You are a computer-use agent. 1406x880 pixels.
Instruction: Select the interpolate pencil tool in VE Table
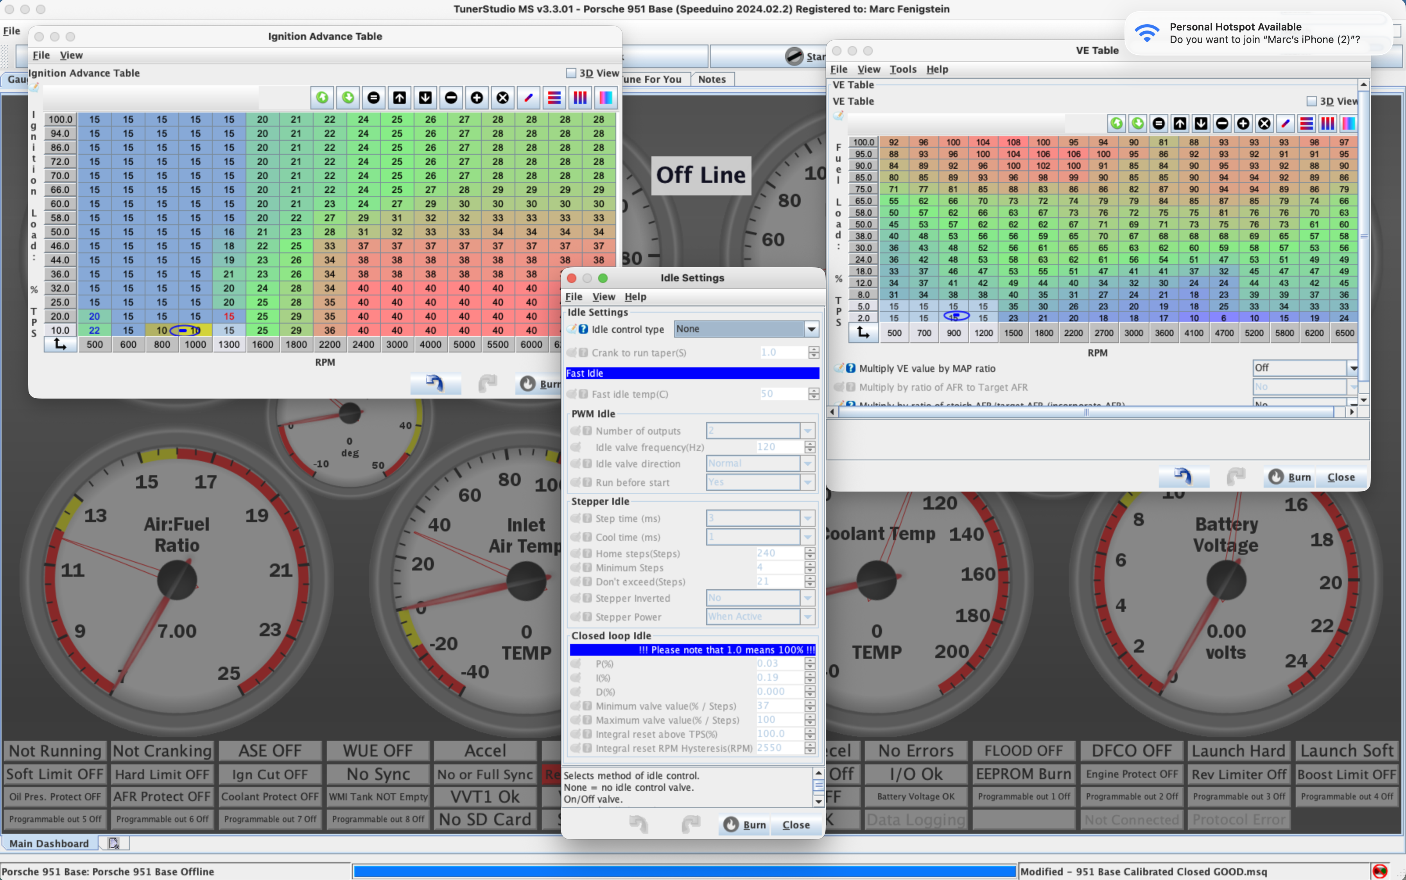(x=1286, y=123)
